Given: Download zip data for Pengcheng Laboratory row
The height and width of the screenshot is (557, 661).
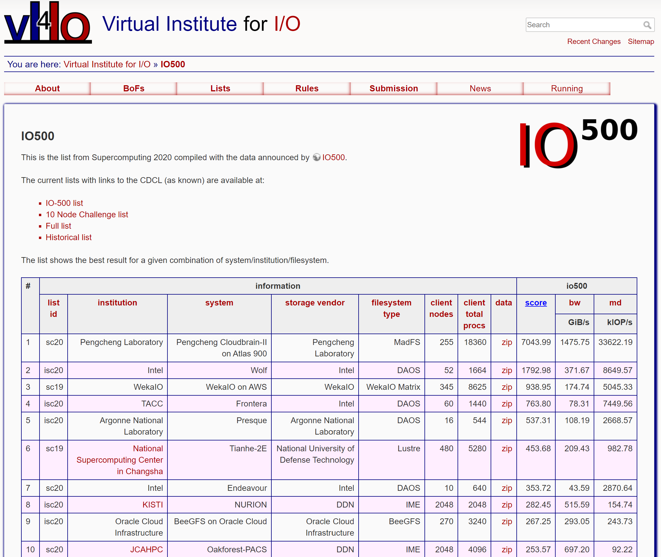Looking at the screenshot, I should 506,342.
